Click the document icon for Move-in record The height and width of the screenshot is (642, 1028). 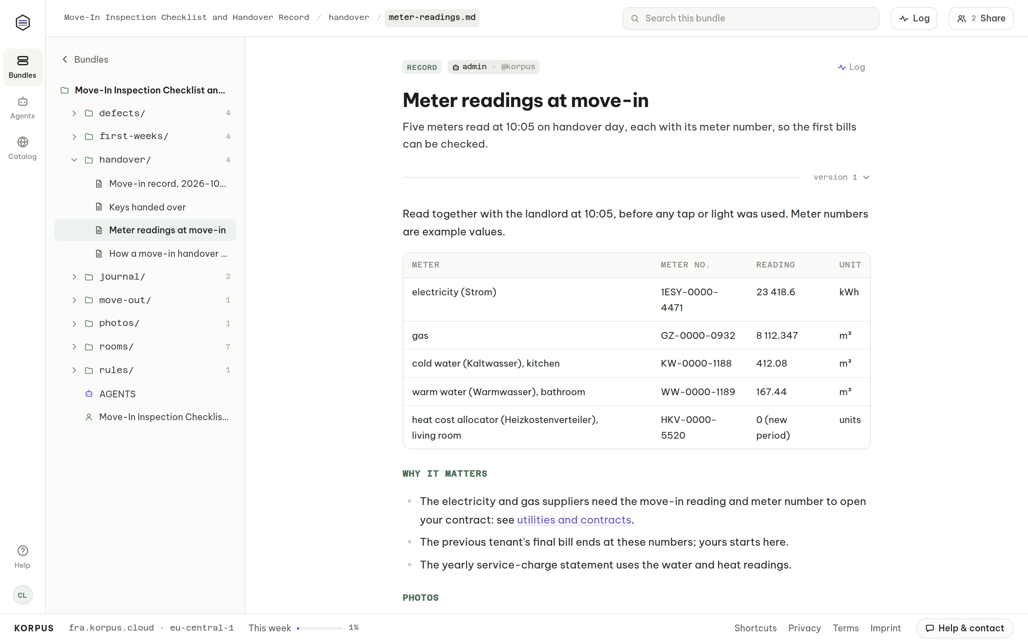(99, 183)
